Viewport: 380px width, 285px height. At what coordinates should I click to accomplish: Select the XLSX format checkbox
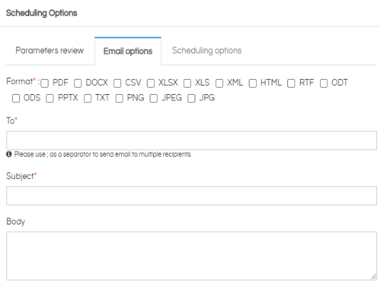tap(150, 83)
